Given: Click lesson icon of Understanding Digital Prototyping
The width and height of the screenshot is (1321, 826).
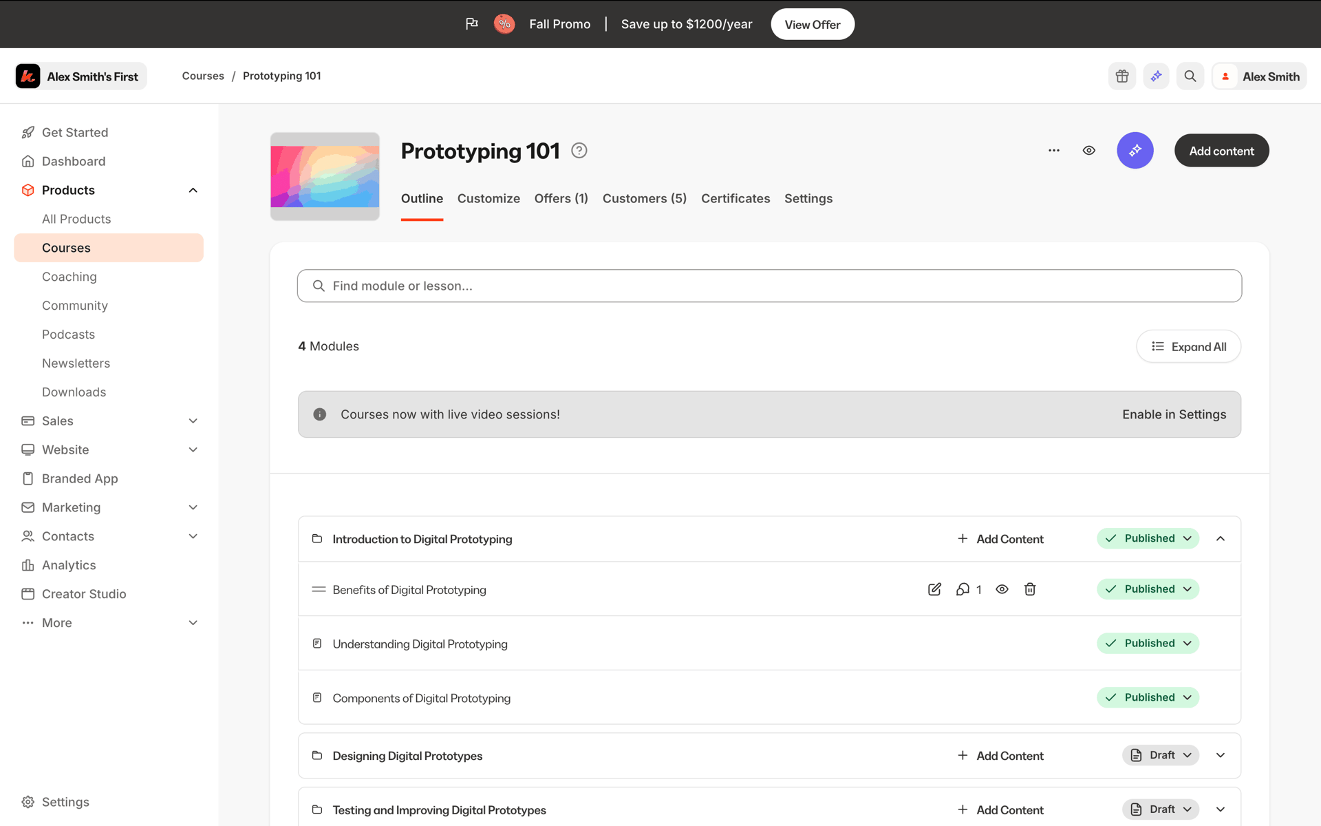Looking at the screenshot, I should 317,644.
